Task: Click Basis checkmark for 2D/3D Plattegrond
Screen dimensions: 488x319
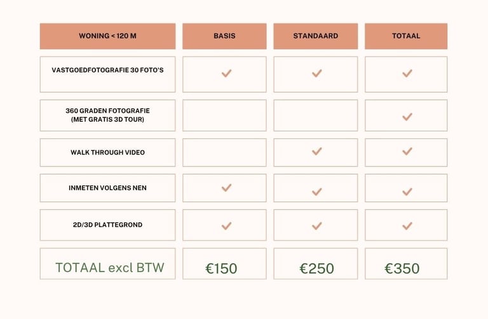Action: [x=226, y=226]
